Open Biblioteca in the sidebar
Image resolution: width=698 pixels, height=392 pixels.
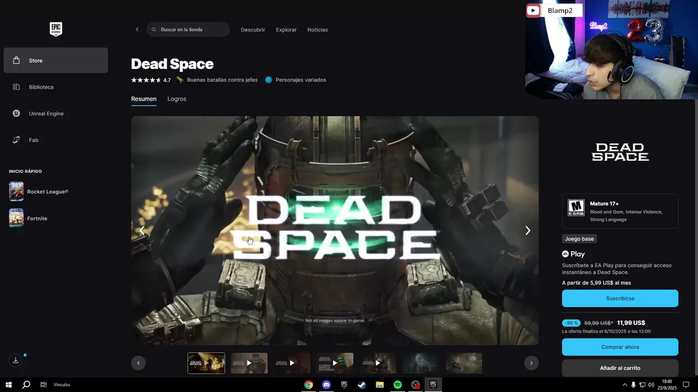(x=56, y=87)
